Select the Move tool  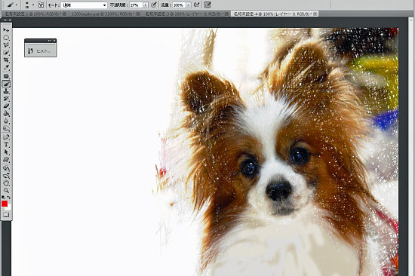click(6, 30)
